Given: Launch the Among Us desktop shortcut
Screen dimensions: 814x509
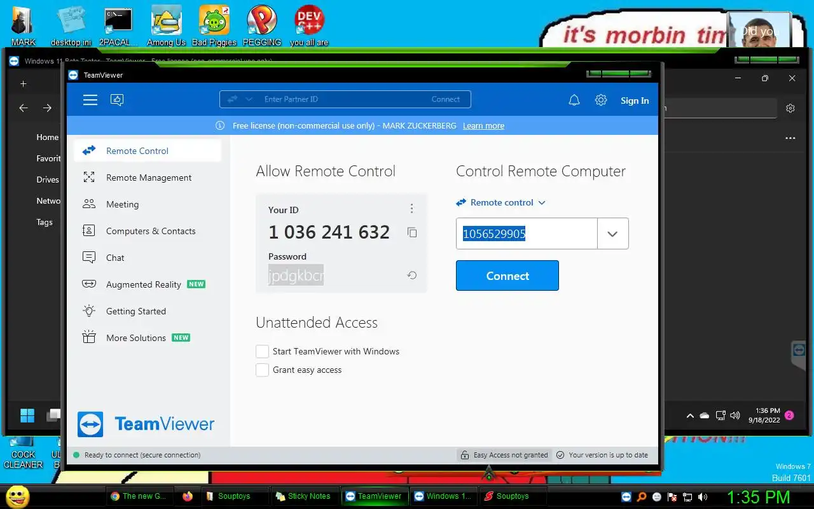Looking at the screenshot, I should click(166, 27).
